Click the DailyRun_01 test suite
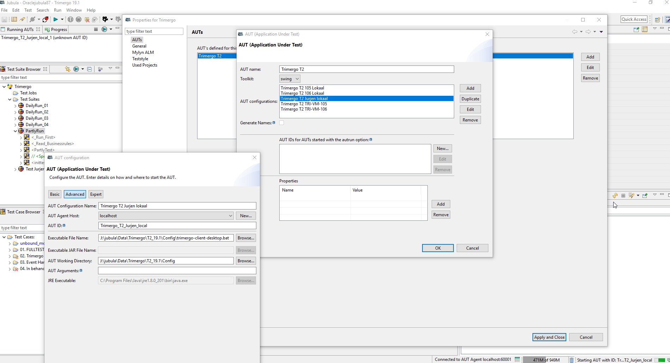The height and width of the screenshot is (363, 670). [37, 106]
